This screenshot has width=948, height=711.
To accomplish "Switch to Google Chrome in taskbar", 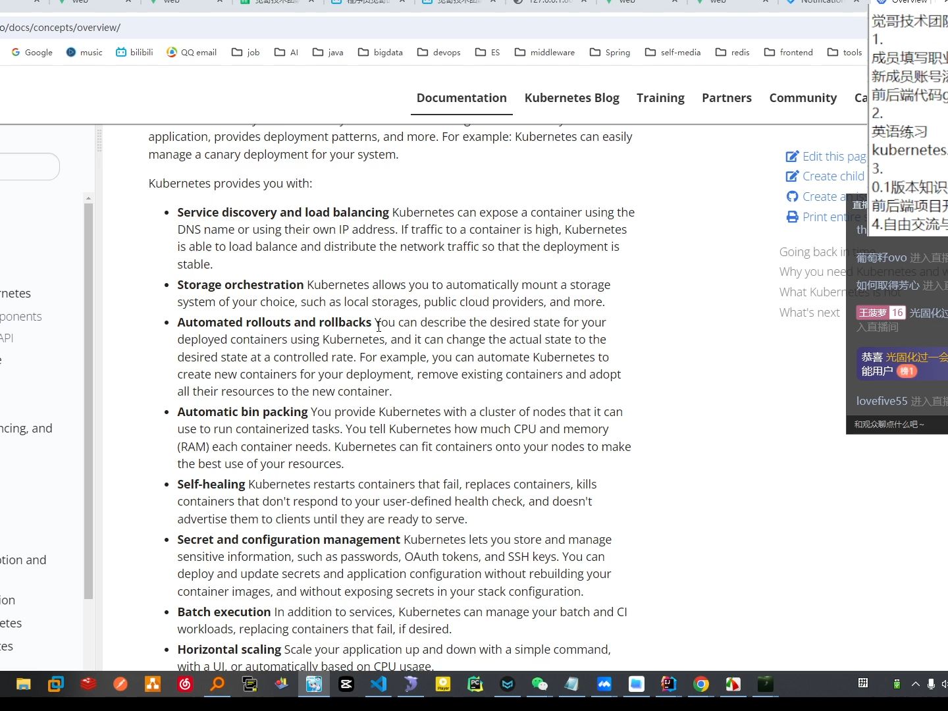I will click(x=701, y=685).
